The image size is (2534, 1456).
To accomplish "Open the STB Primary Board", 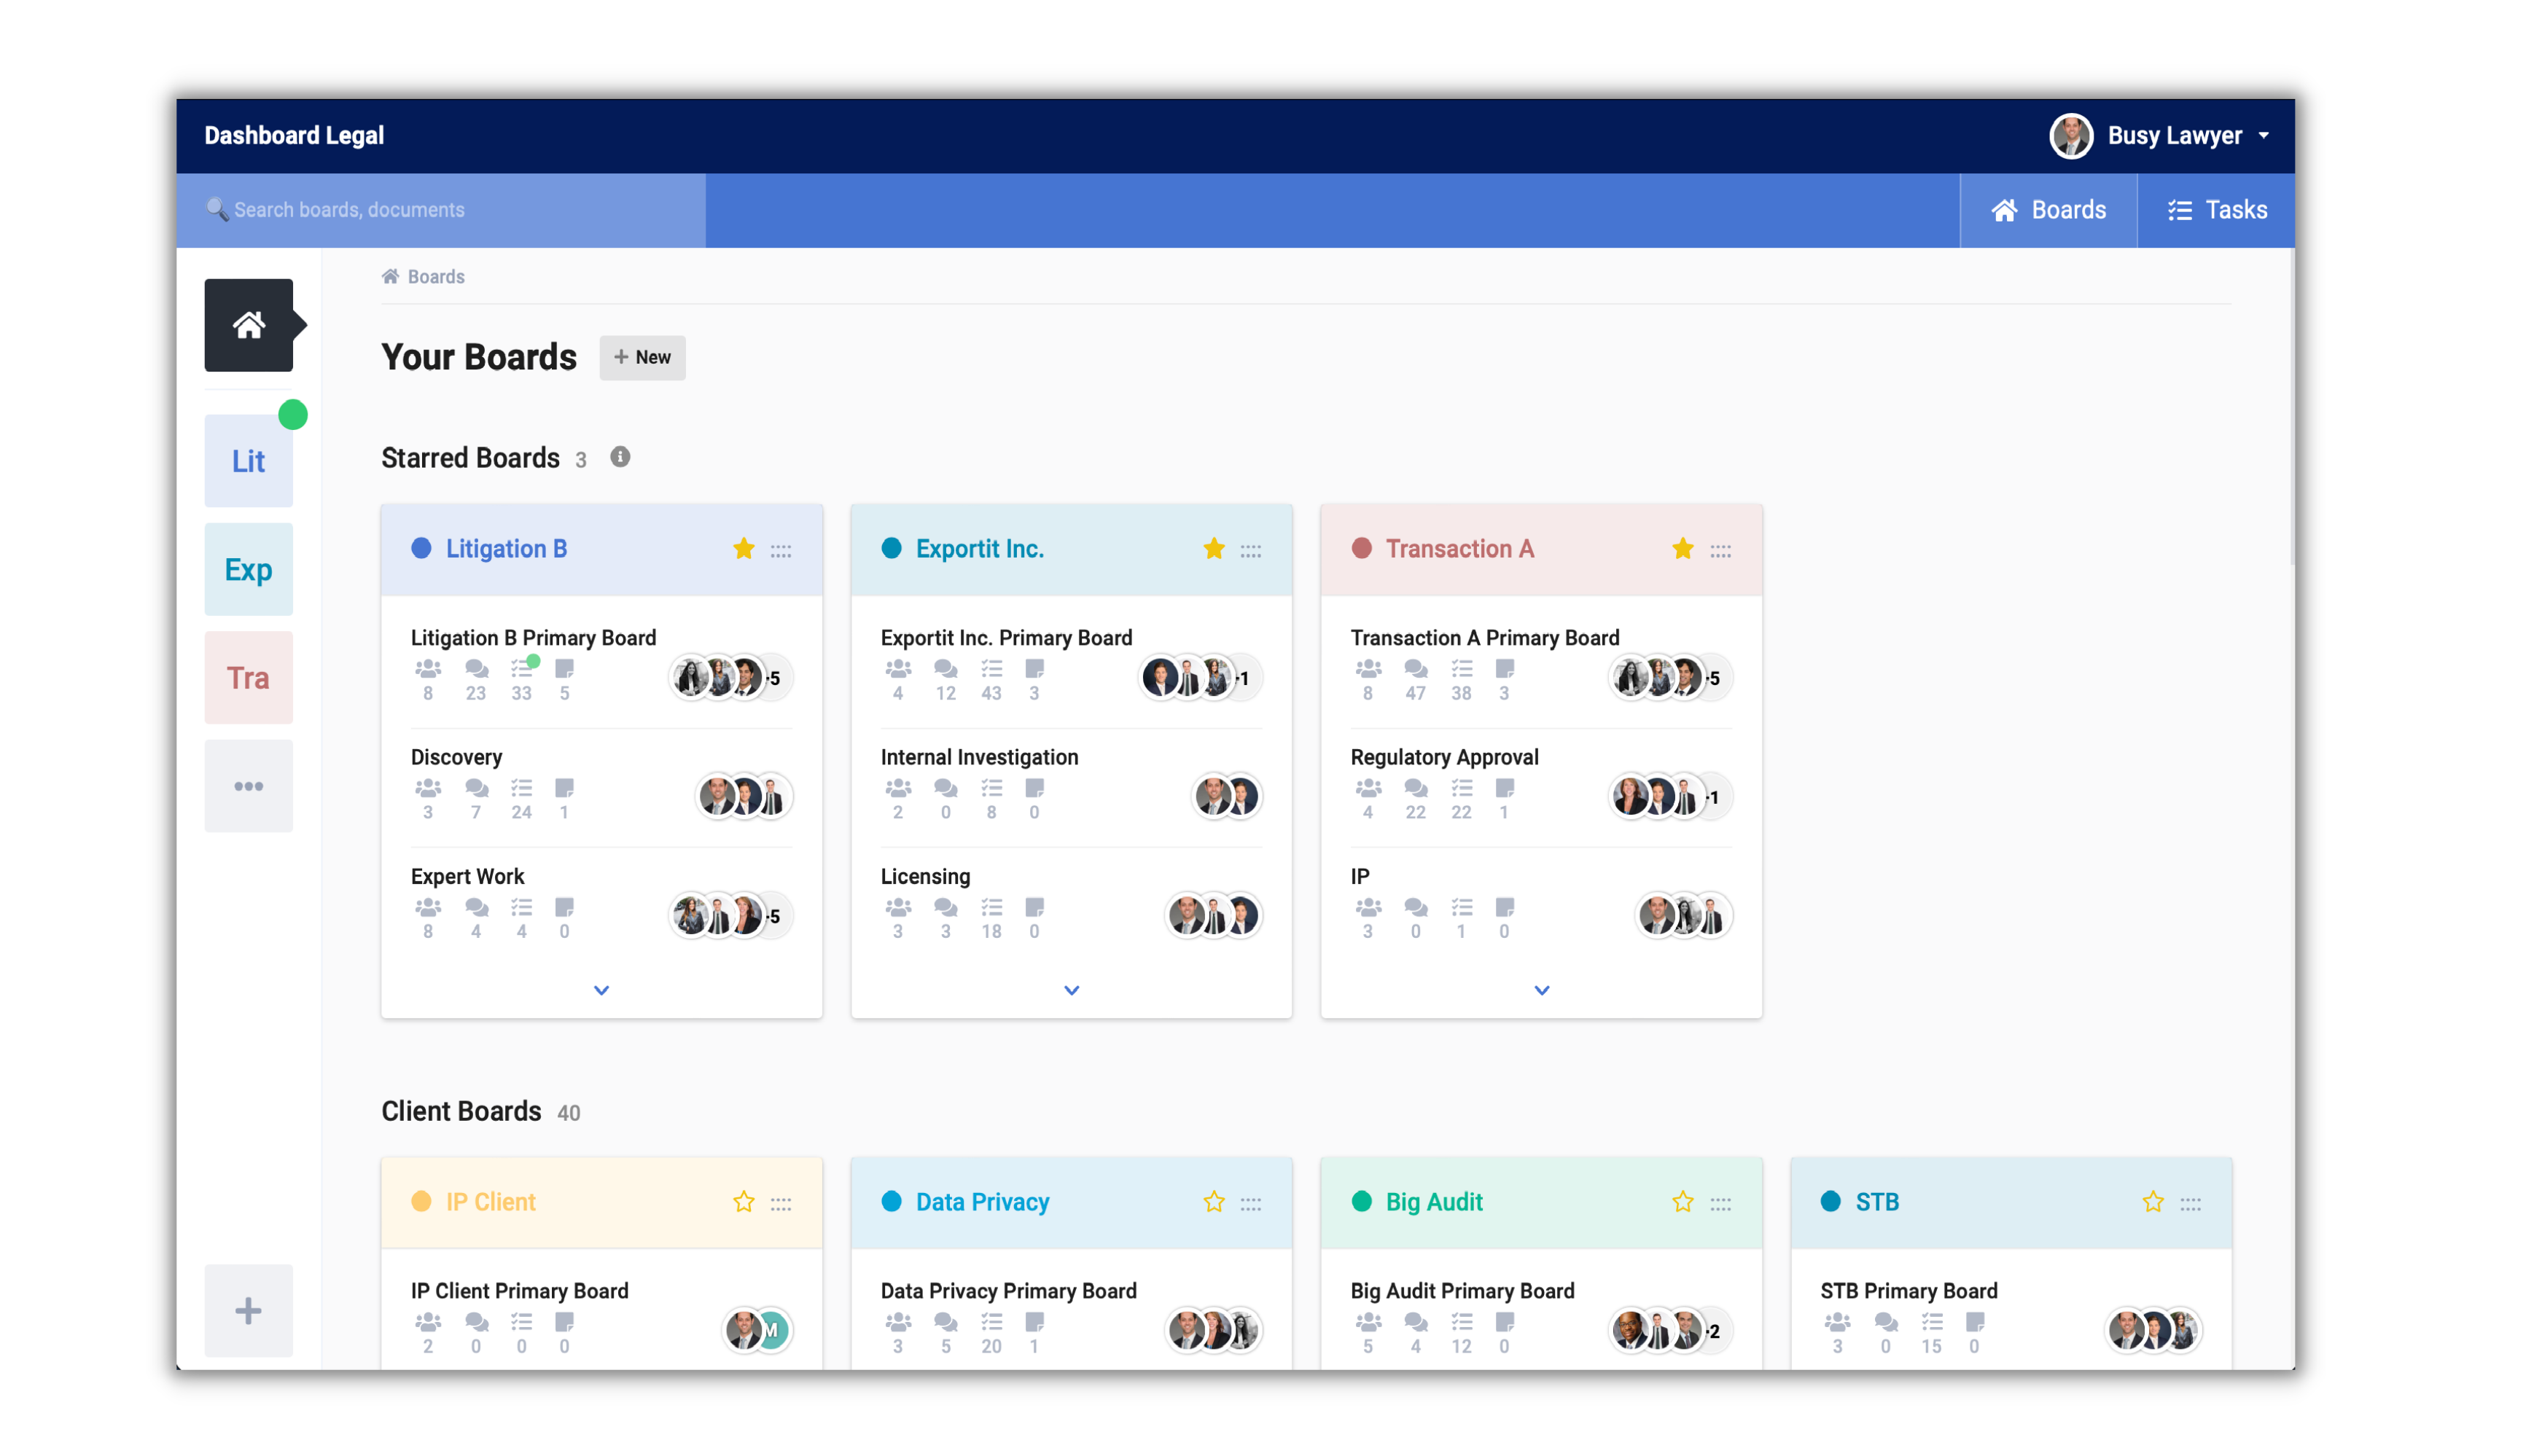I will coord(1909,1291).
